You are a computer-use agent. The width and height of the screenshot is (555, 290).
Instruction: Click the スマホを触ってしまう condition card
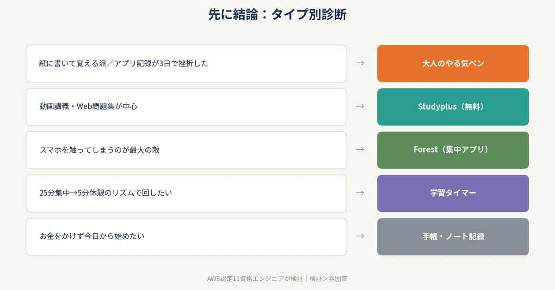186,150
